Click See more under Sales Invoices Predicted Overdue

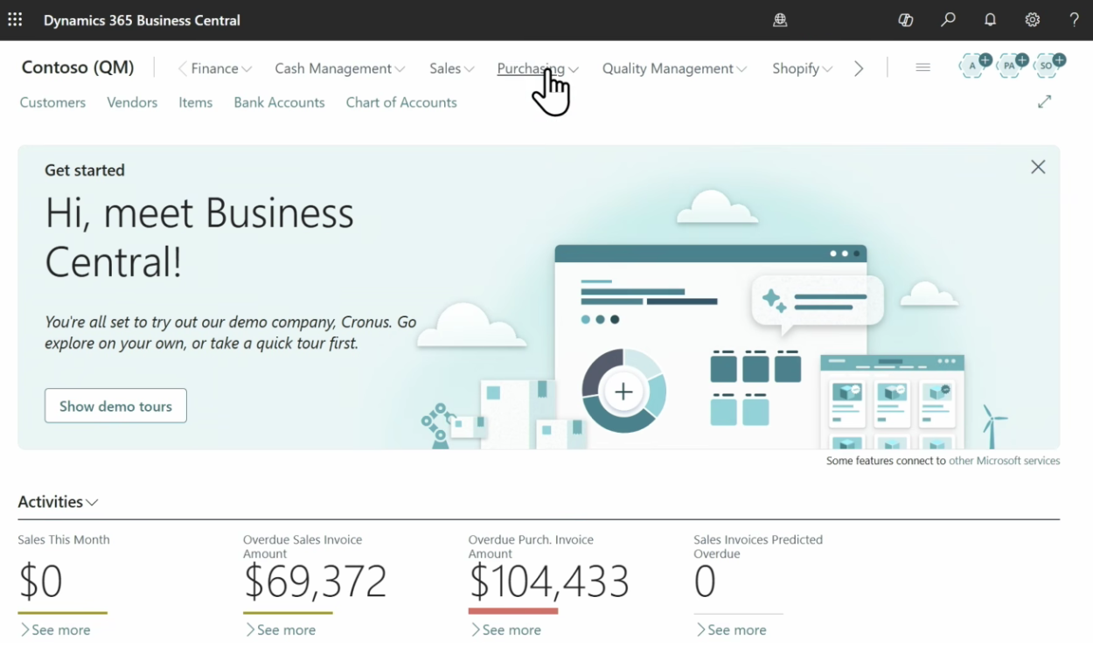coord(731,629)
